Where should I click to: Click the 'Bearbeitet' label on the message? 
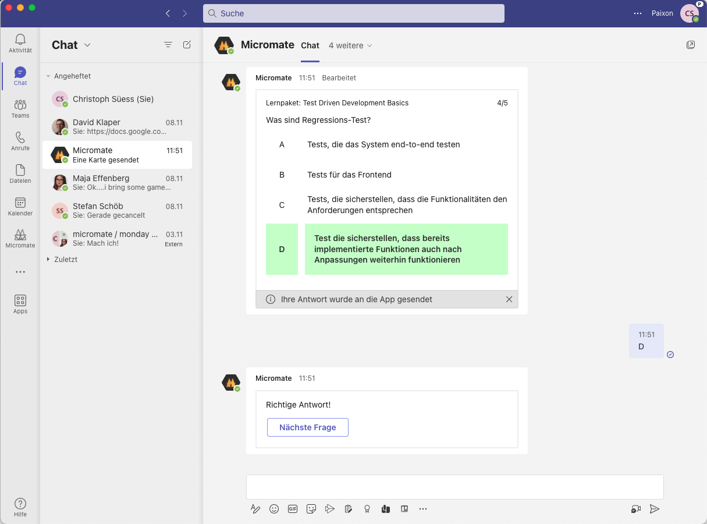pyautogui.click(x=339, y=77)
